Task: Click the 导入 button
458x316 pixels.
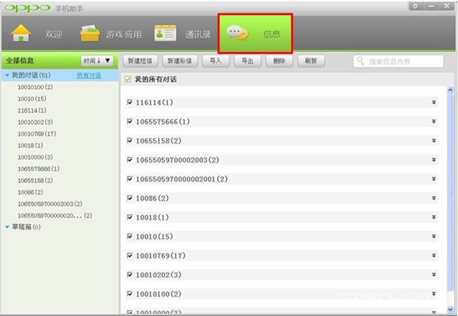Action: [x=216, y=61]
